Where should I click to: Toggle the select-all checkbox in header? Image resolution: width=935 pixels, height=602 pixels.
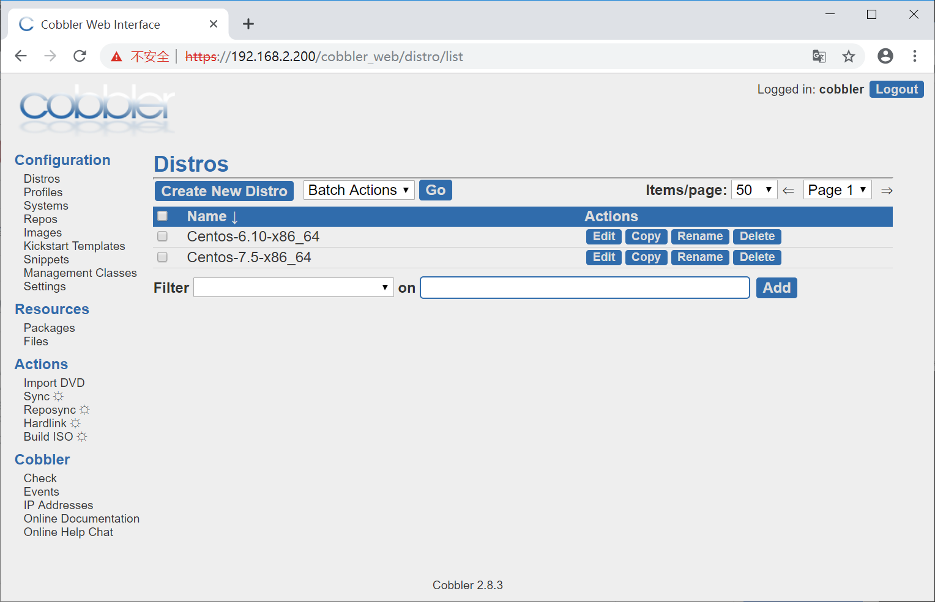point(162,216)
